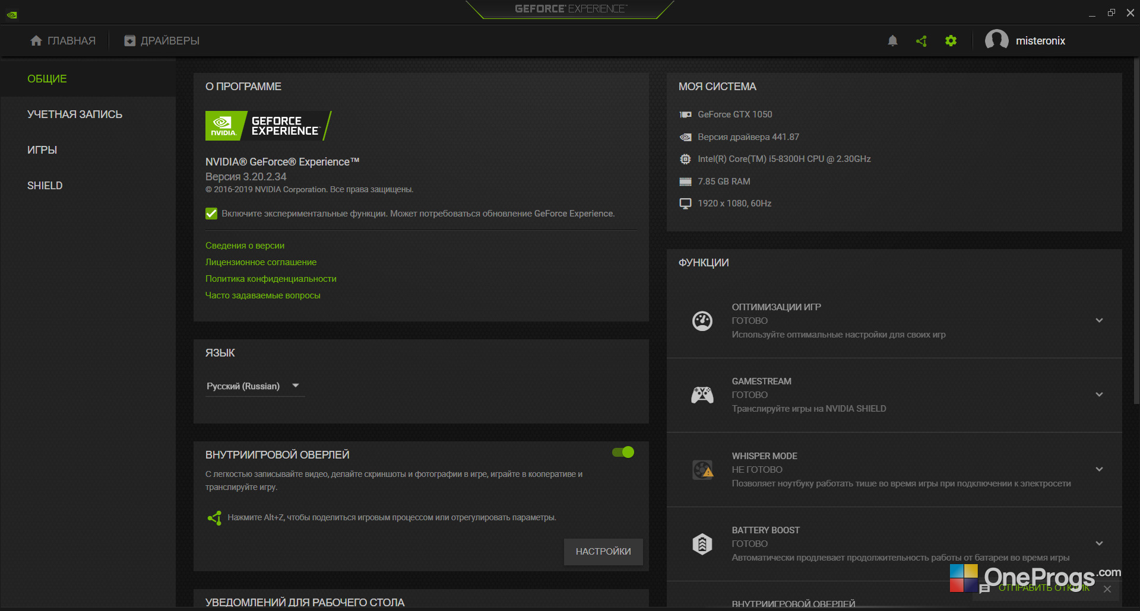
Task: Click the УВЕДОМЛЕНИЙ ДЛЯ РАБОЧЕГО СТОЛА heading
Action: pyautogui.click(x=305, y=603)
